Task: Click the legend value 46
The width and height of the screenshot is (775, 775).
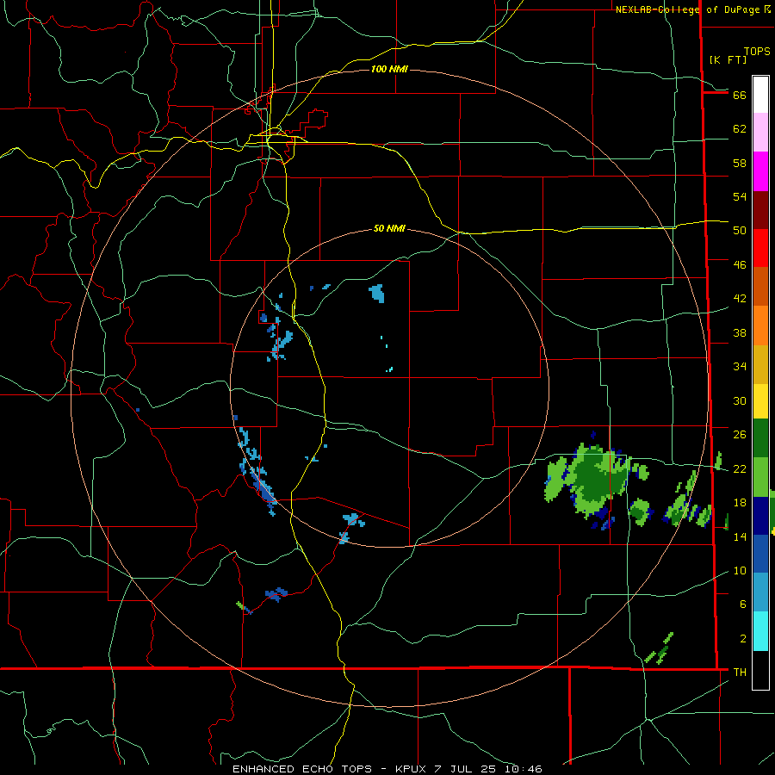Action: pos(740,264)
